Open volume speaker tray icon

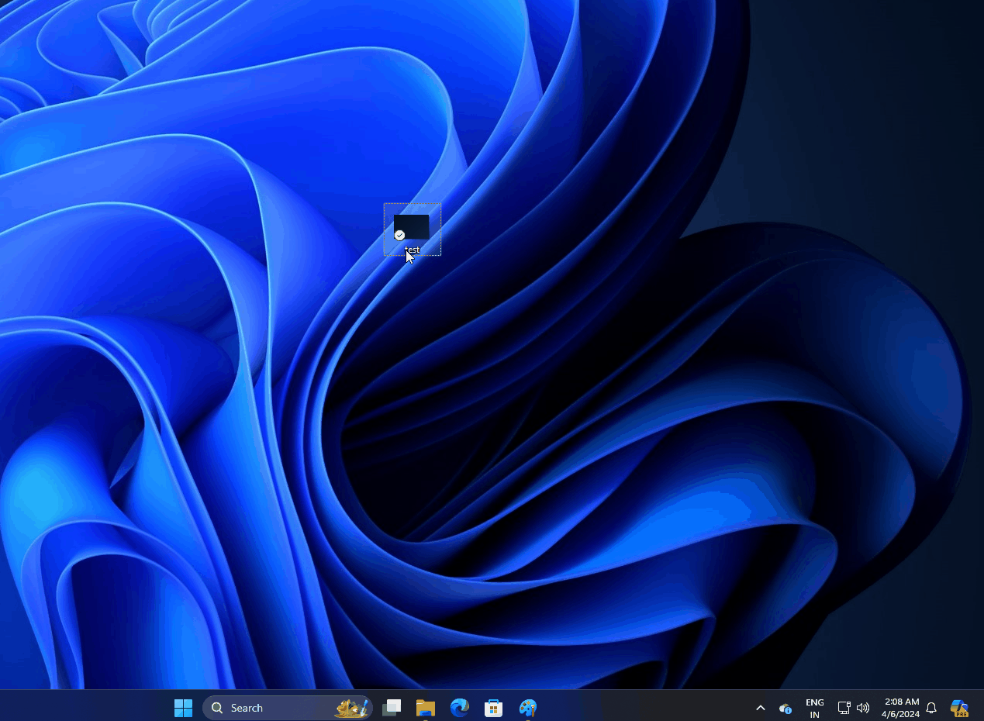pos(863,708)
